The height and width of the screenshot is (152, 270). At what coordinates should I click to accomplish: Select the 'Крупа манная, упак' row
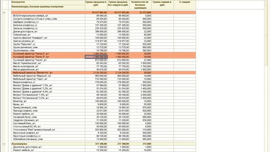[103, 51]
